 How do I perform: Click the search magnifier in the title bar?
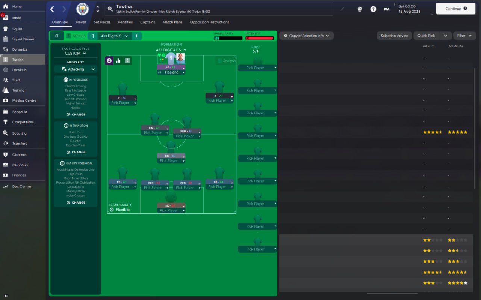click(x=110, y=9)
